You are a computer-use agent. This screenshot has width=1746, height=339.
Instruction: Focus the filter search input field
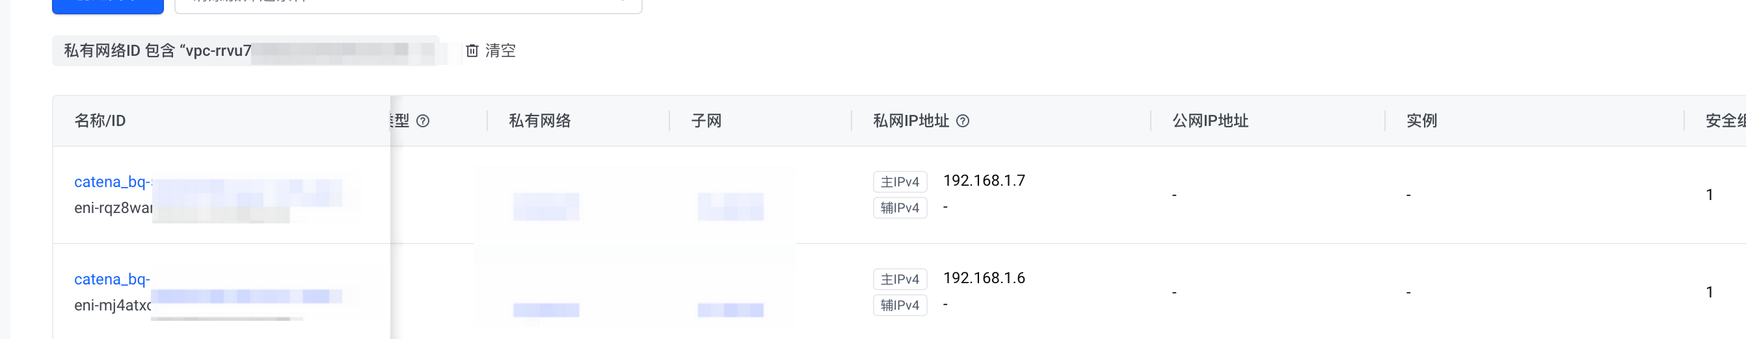[408, 5]
